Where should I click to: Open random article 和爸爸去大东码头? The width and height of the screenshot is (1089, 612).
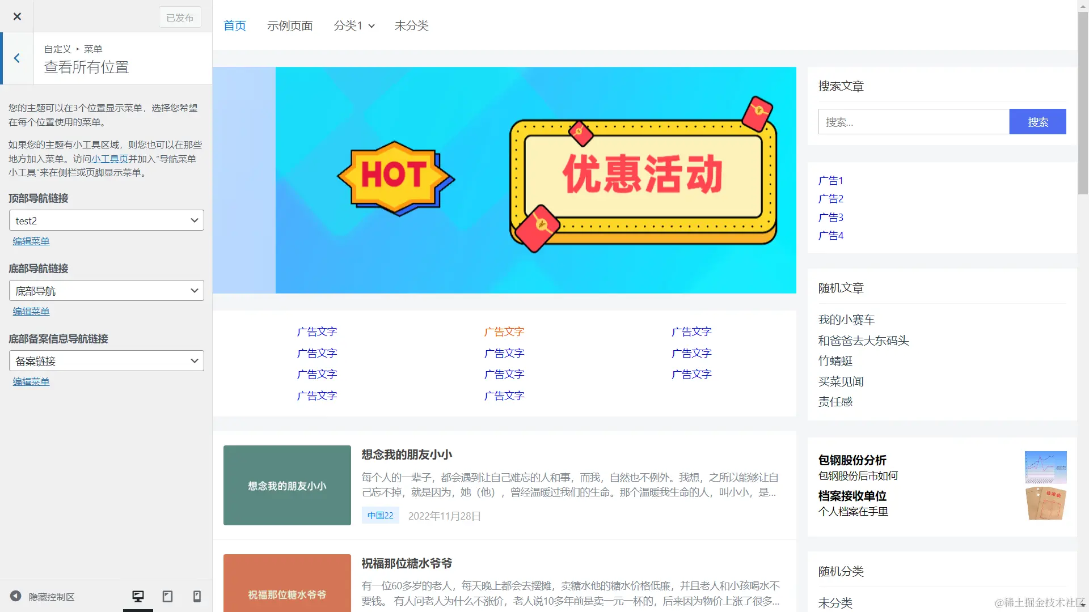(x=863, y=341)
